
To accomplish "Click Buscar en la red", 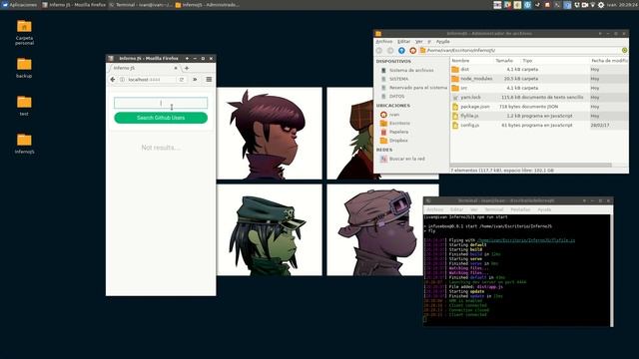I will pos(402,159).
